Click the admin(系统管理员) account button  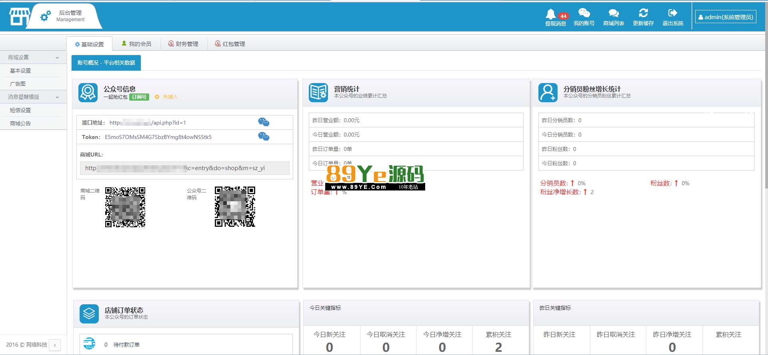point(726,17)
